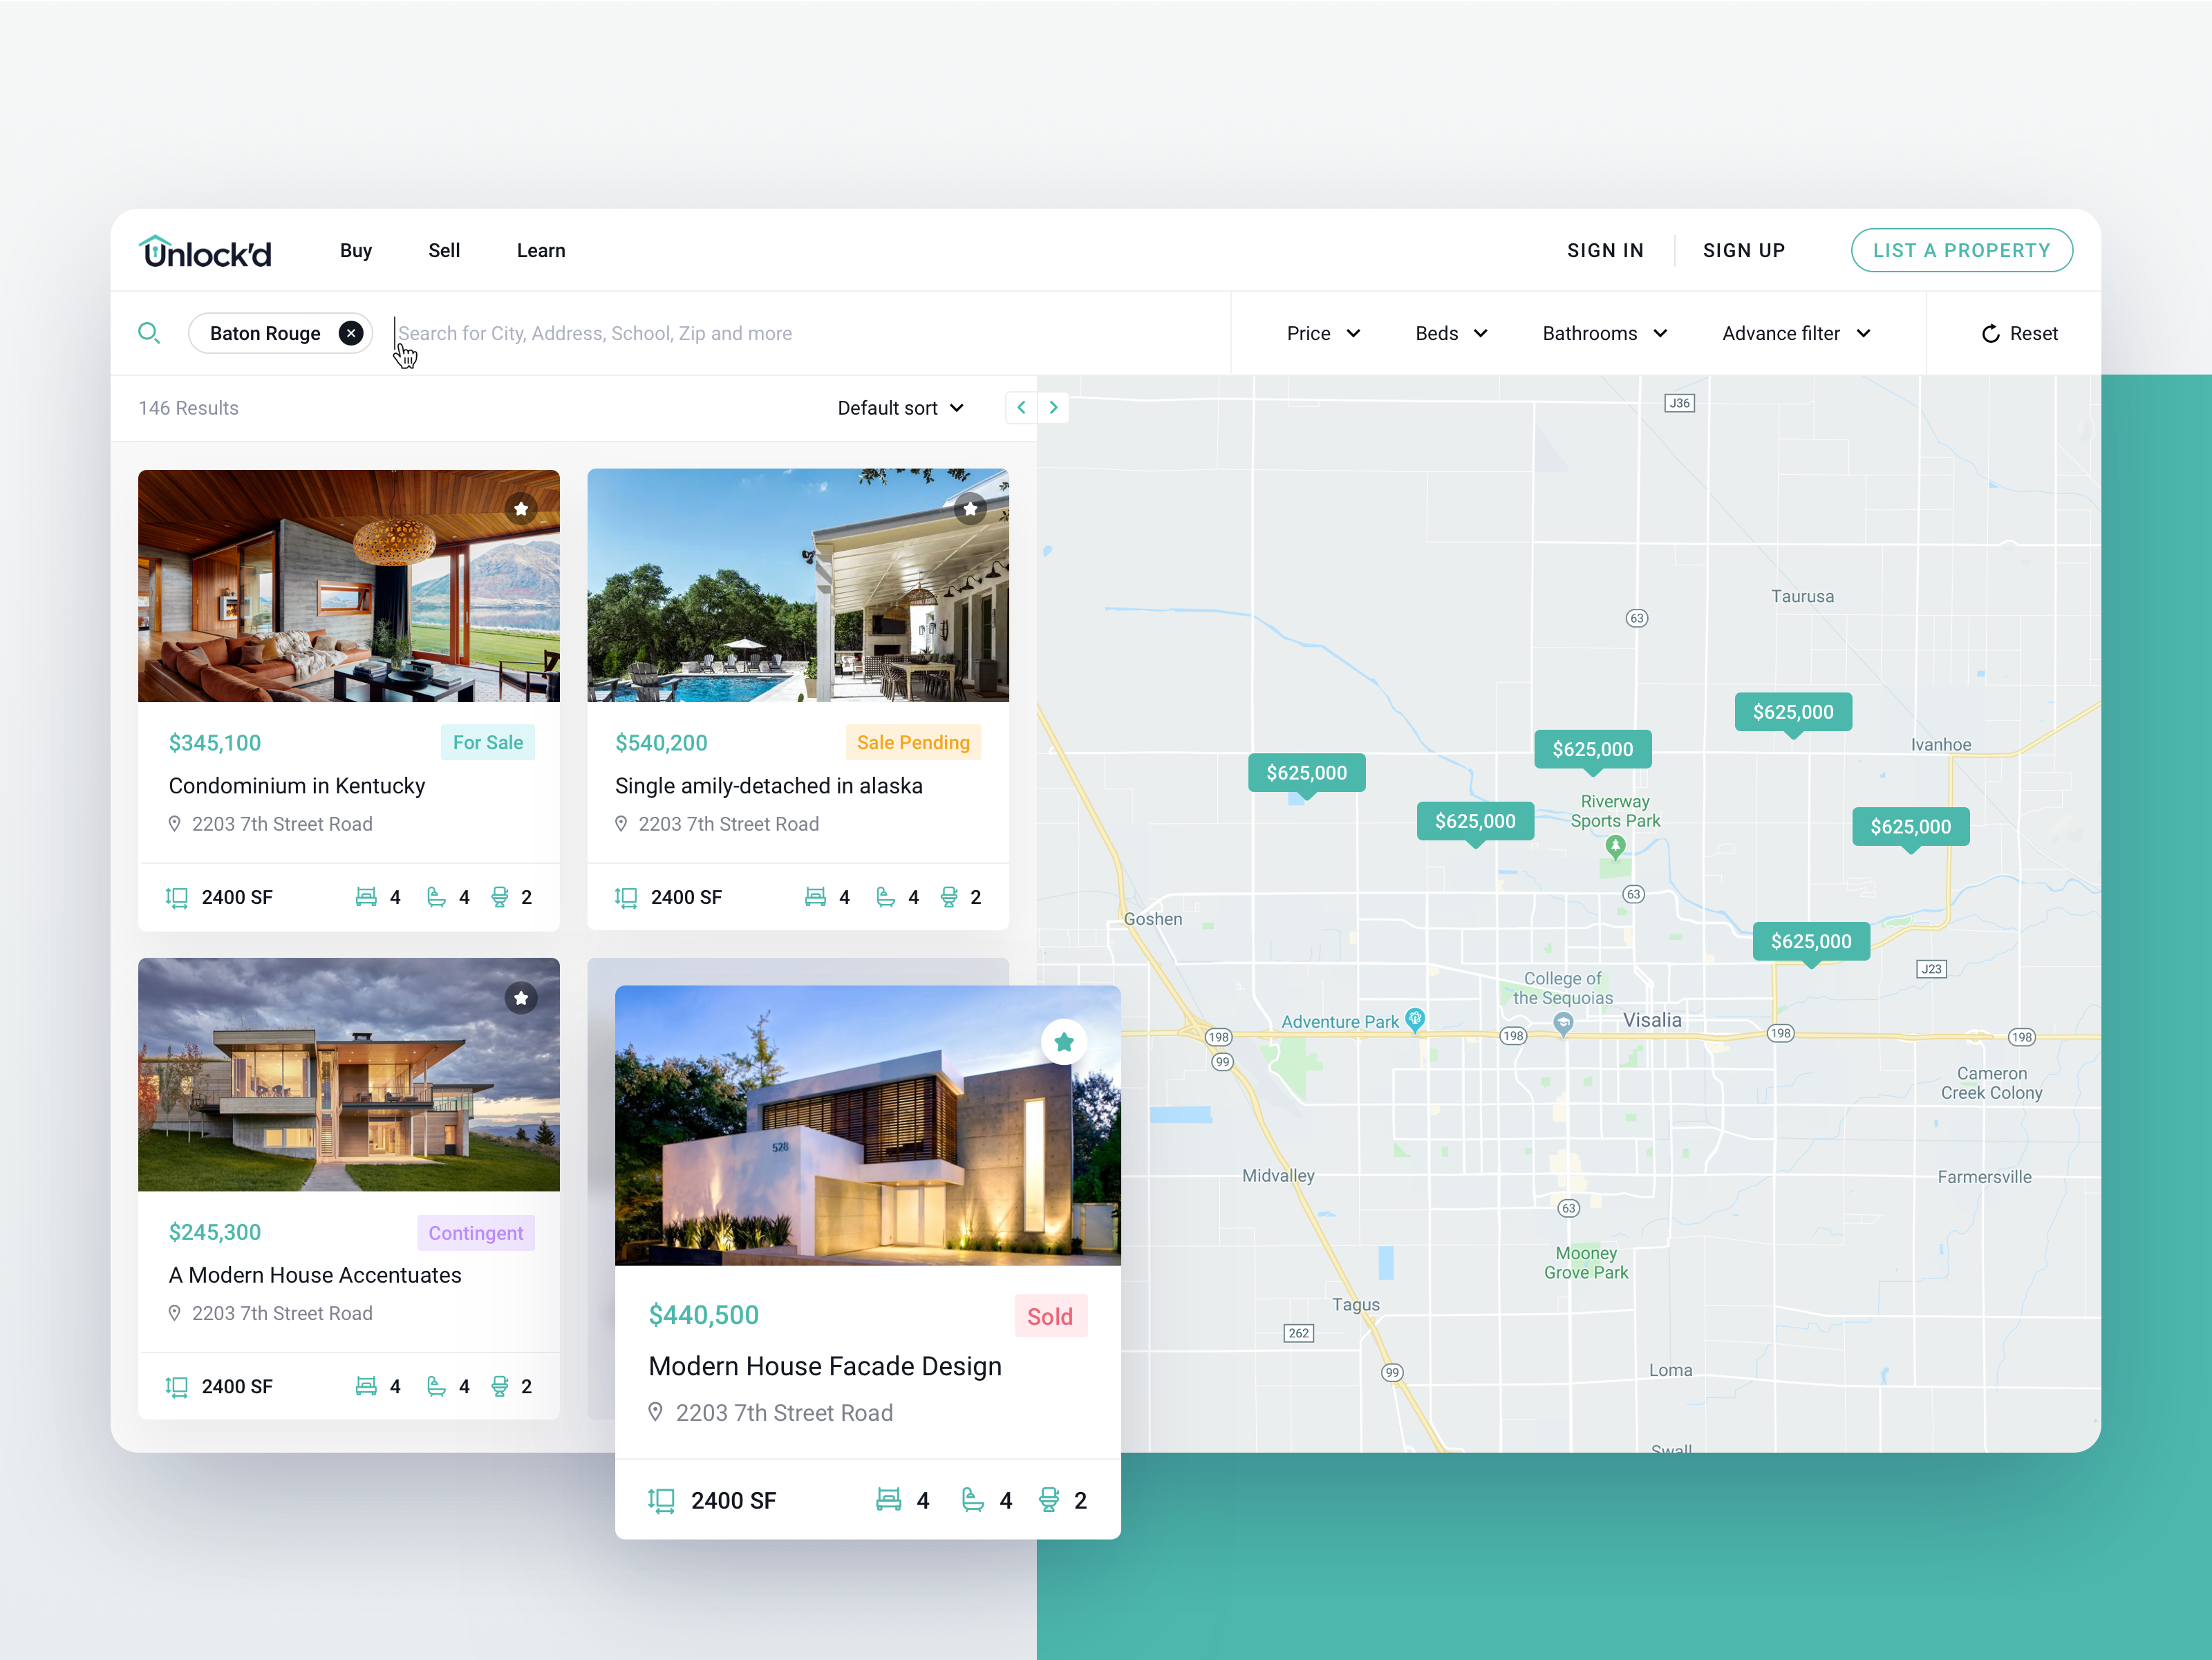
Task: Click the Adventure Park map pin
Action: (x=1414, y=1019)
